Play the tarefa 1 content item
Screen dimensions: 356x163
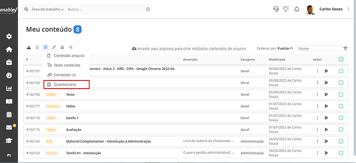click(x=326, y=118)
